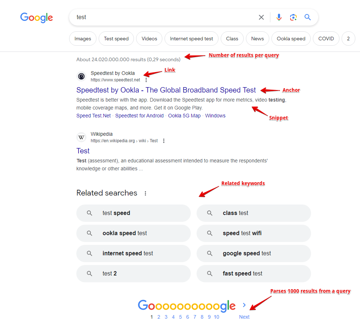Open three-dot menu beside Wikipedia URL

(x=164, y=141)
